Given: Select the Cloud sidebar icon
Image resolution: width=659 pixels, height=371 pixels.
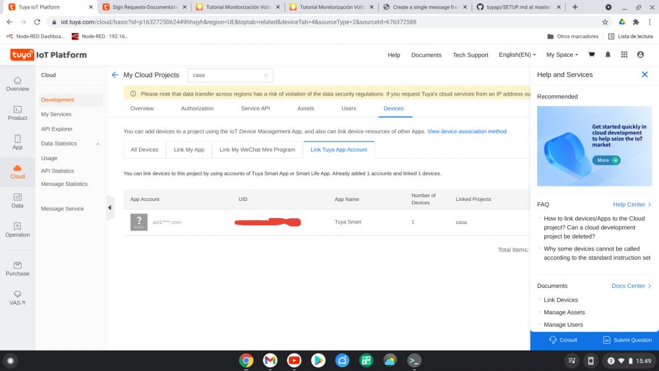Looking at the screenshot, I should point(17,172).
